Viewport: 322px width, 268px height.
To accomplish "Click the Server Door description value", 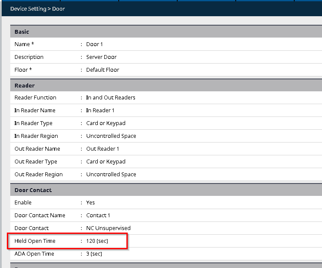I will click(x=101, y=57).
